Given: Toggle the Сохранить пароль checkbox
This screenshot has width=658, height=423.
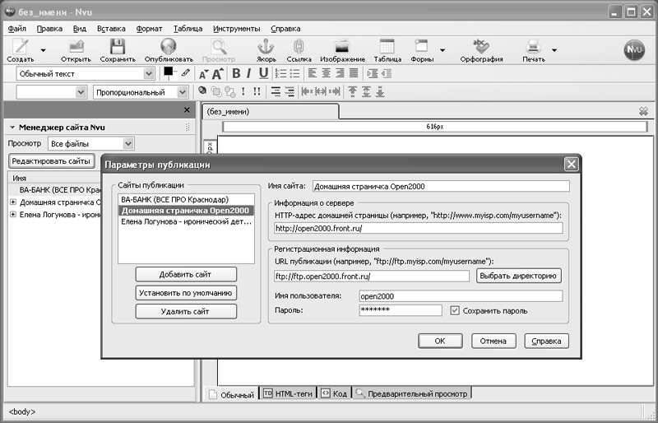Looking at the screenshot, I should pyautogui.click(x=456, y=310).
